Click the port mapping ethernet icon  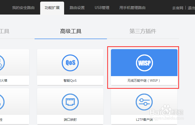coord(70,102)
